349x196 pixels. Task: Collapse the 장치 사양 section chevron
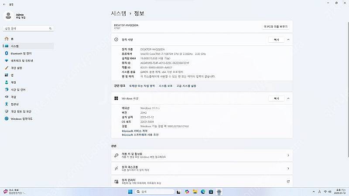[x=288, y=40]
